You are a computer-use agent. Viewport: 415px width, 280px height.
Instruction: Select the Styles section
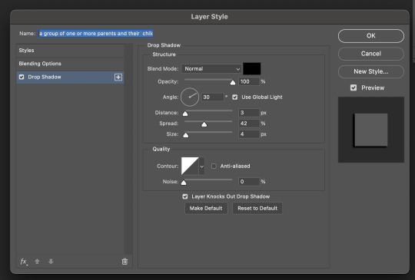coord(70,50)
